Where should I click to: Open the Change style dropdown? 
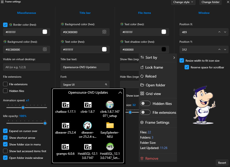[x=183, y=2]
